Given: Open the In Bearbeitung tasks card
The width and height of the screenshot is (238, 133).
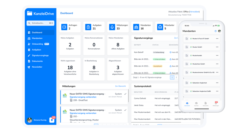Looking at the screenshot, I should [x=94, y=69].
